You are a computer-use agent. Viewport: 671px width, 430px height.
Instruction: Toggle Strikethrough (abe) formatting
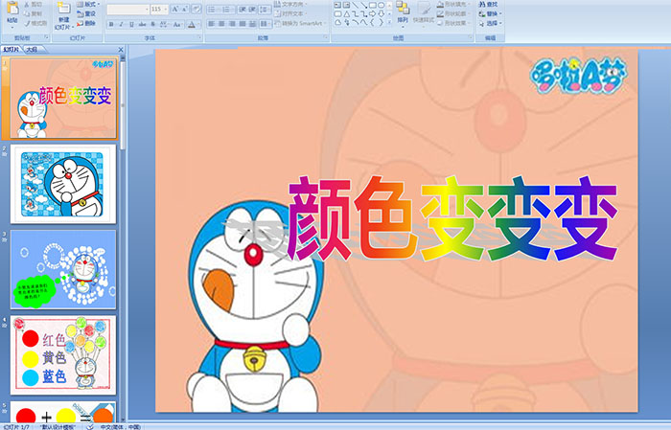click(x=143, y=24)
